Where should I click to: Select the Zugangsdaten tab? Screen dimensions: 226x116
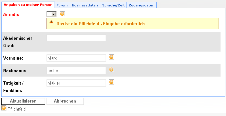point(142,5)
